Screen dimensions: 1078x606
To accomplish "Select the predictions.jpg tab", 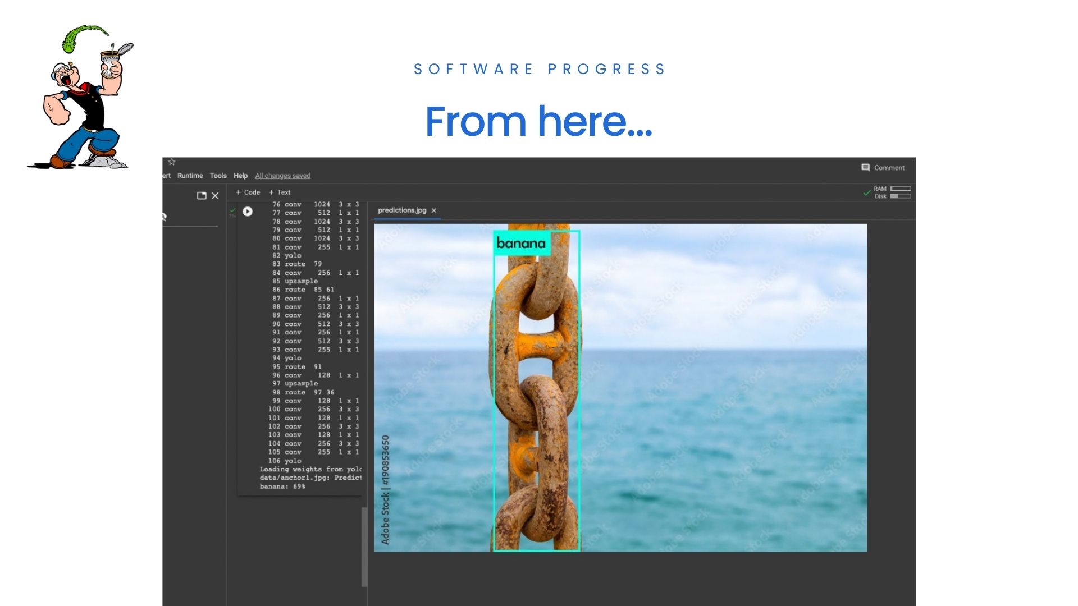I will tap(402, 210).
